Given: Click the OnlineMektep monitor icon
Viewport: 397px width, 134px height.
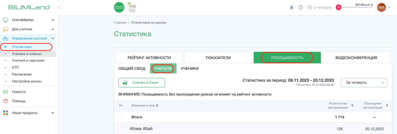Looking at the screenshot, I should coord(6,20).
